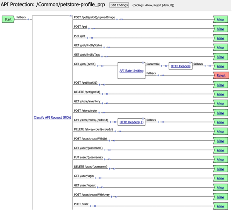
Task: Add item on GET /store/inventory branch
Action: tap(102, 103)
